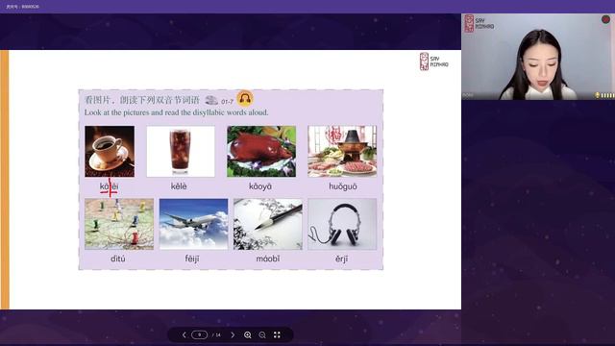
Task: Click the word kǎoyā
Action: coord(260,186)
